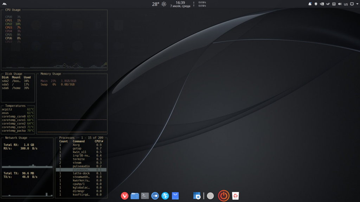The width and height of the screenshot is (360, 202).
Task: Open the NVIDIA tray icon
Action: [x=322, y=4]
